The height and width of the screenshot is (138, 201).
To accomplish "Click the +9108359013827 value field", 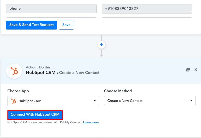I will 147,9.
